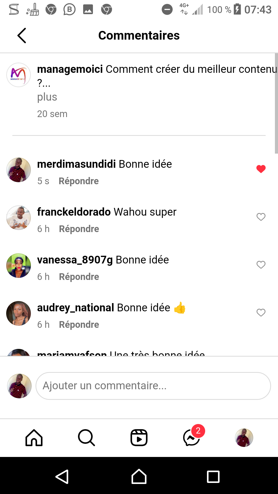The width and height of the screenshot is (278, 494).
Task: Unlike merdimasundidi's comment
Action: click(x=261, y=169)
